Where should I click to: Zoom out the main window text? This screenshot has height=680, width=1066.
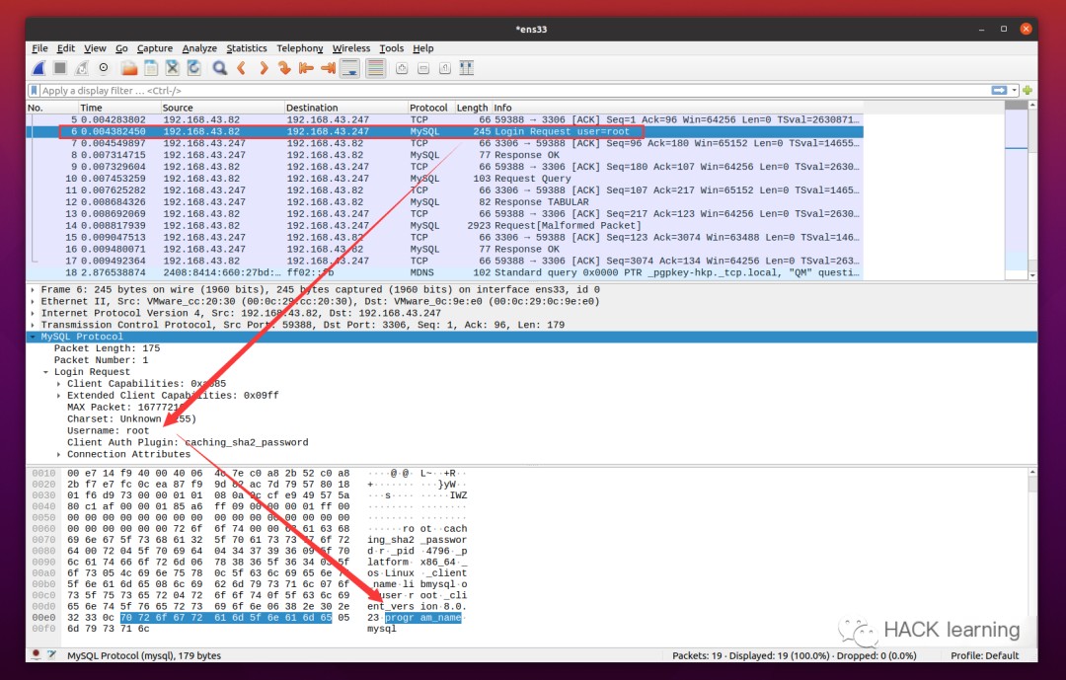click(x=423, y=68)
